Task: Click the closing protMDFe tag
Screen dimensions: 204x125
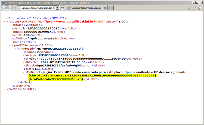Action: pyautogui.click(x=21, y=86)
